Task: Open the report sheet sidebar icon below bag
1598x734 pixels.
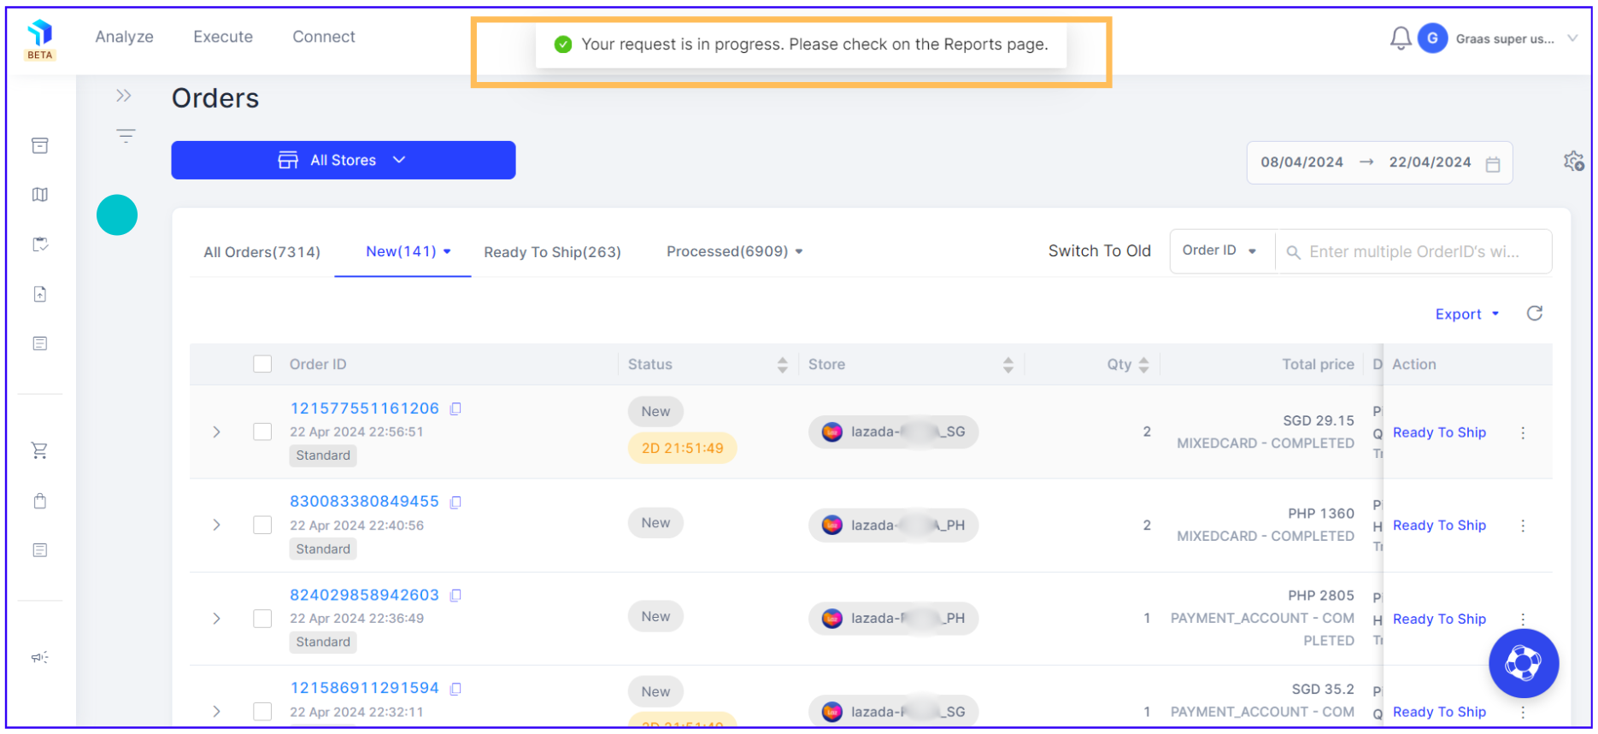Action: (40, 550)
